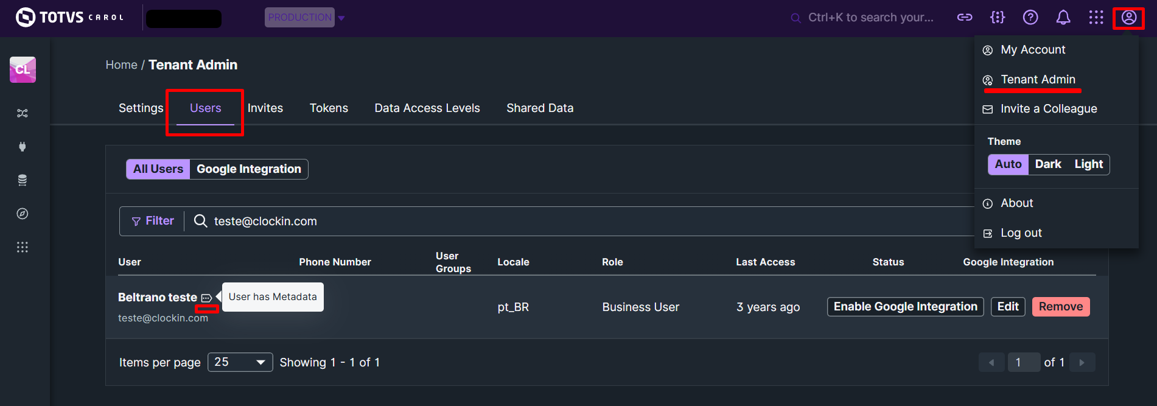Click the TOTVS Carol logo
Screen dimensions: 1157x406
[x=69, y=17]
